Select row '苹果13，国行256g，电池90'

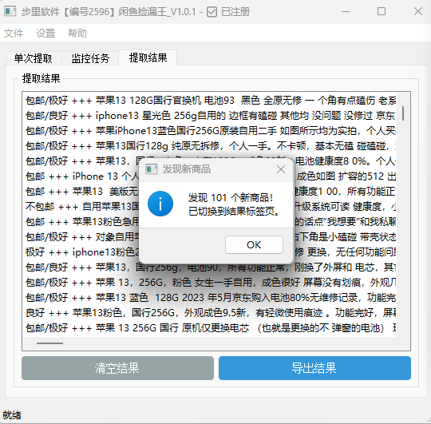(211, 267)
